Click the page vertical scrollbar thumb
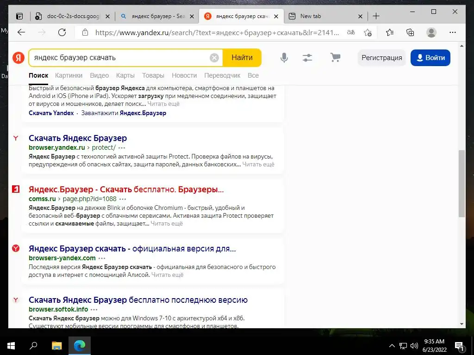Viewport: 474px width, 355px height. point(462,184)
